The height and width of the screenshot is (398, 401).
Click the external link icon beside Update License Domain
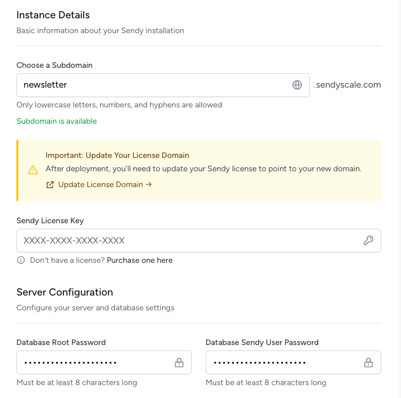(x=50, y=185)
